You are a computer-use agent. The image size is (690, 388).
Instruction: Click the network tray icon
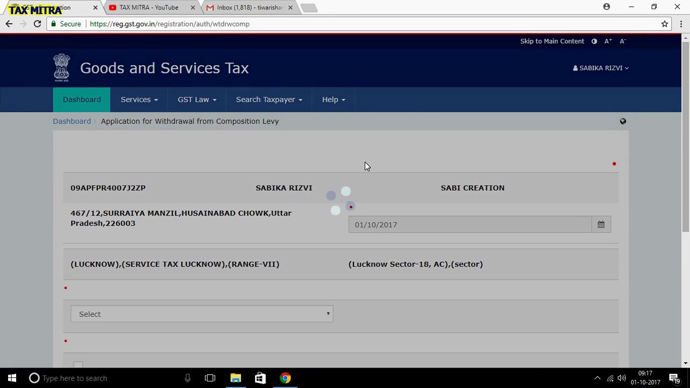(x=610, y=378)
